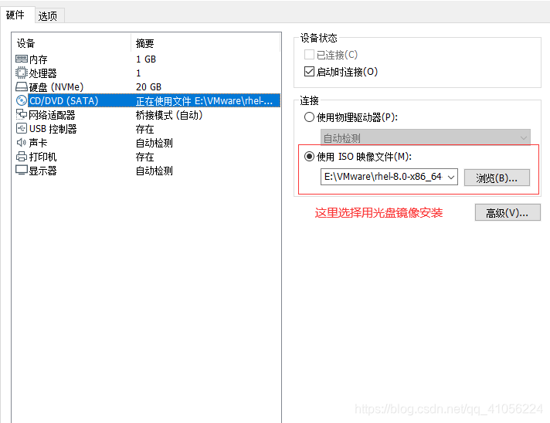The image size is (550, 423).
Task: Select the 网络适配器 row
Action: [148, 114]
